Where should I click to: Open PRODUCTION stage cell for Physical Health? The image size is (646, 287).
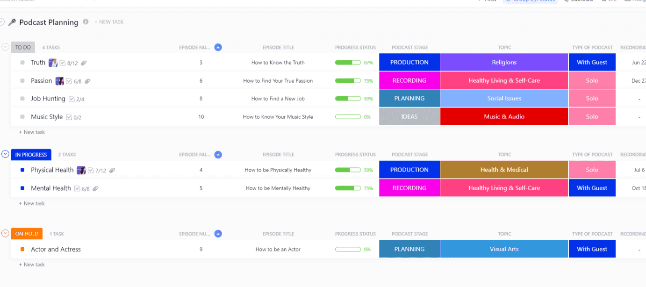[x=409, y=170]
